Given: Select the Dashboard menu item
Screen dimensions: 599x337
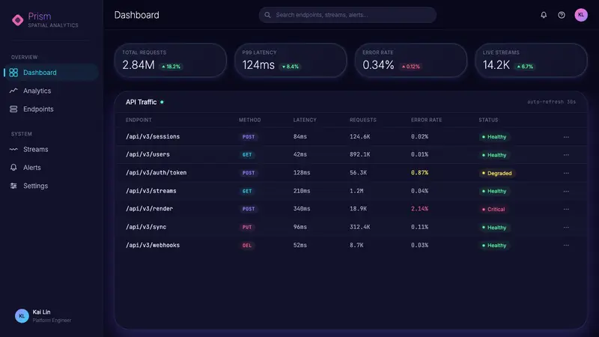Looking at the screenshot, I should [x=51, y=73].
